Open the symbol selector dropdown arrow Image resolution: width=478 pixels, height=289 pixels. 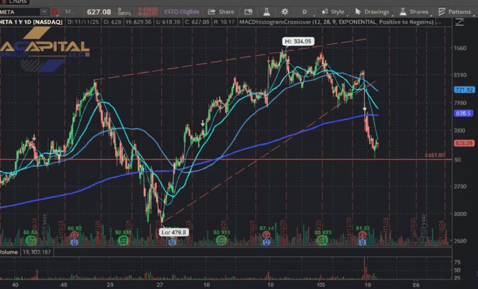44,11
